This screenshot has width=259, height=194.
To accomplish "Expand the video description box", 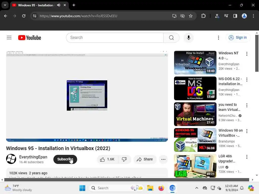I will [87, 173].
